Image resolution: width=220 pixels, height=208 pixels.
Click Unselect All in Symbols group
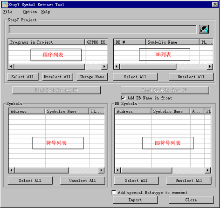[82, 181]
